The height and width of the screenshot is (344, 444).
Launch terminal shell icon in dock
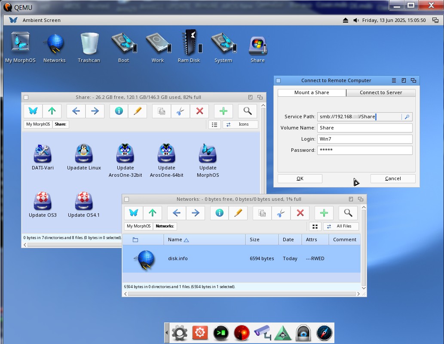(221, 333)
